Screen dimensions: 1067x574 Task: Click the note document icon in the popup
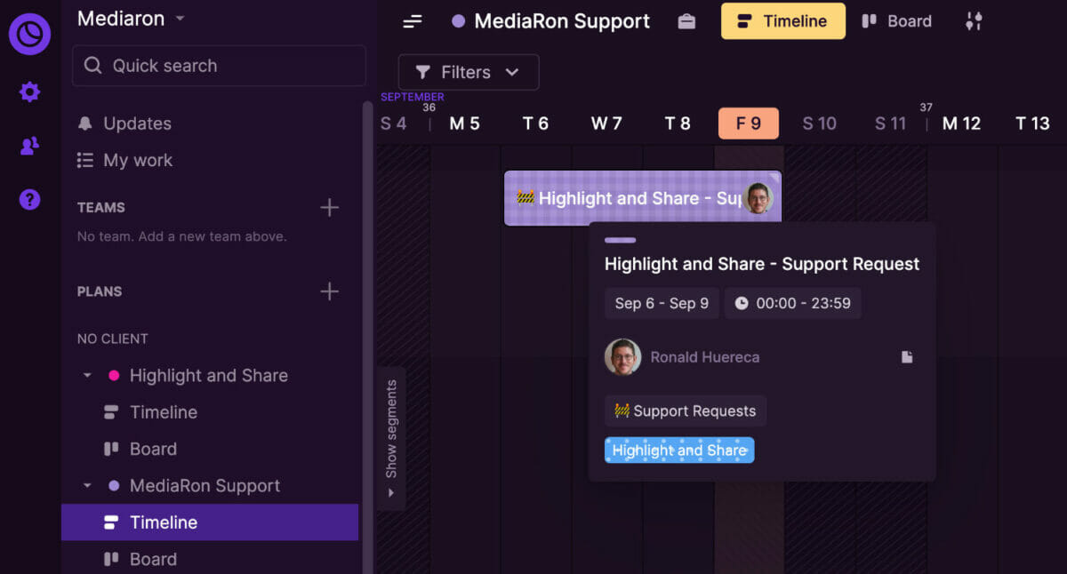[x=907, y=357]
